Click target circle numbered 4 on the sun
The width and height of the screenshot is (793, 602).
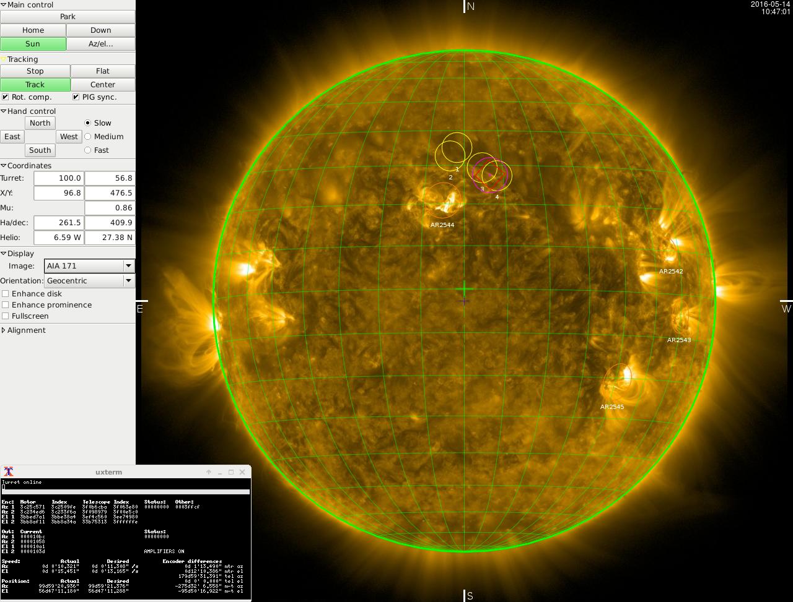coord(497,176)
